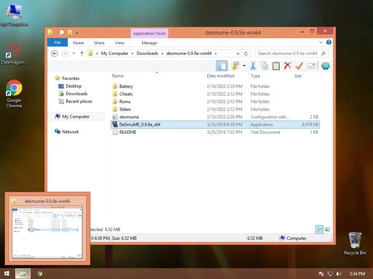Select the States folder
Viewport: 373px width, 279px height.
[x=215, y=109]
